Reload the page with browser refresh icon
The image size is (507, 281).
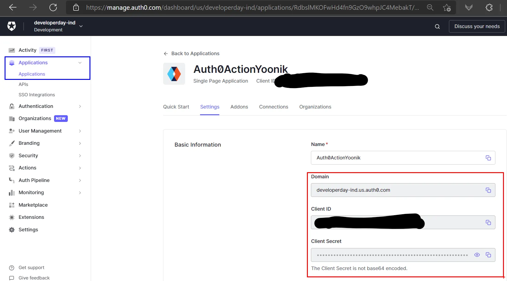pos(53,7)
